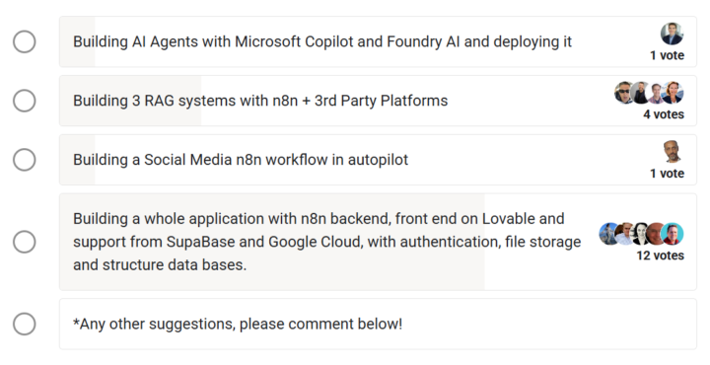The width and height of the screenshot is (710, 365).
Task: Click '1 vote' under the Microsoft Copilot option
Action: [667, 55]
